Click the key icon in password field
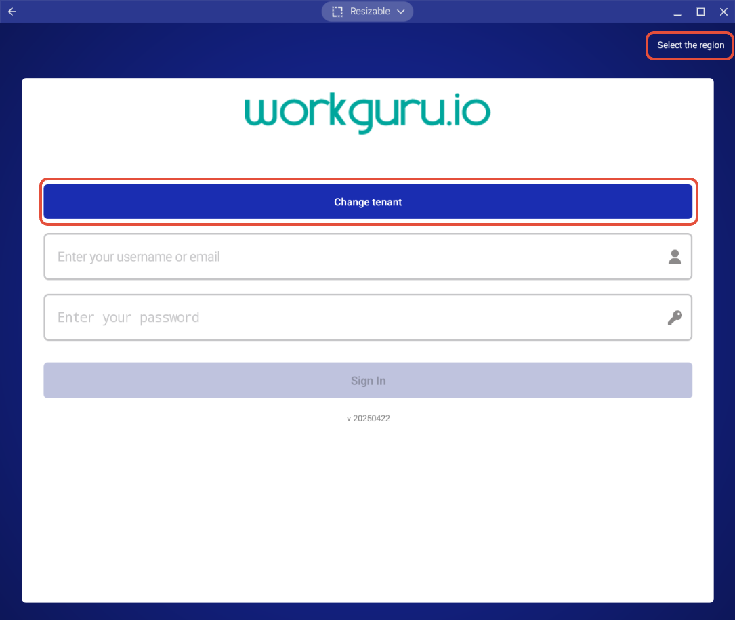735x620 pixels. click(x=675, y=318)
